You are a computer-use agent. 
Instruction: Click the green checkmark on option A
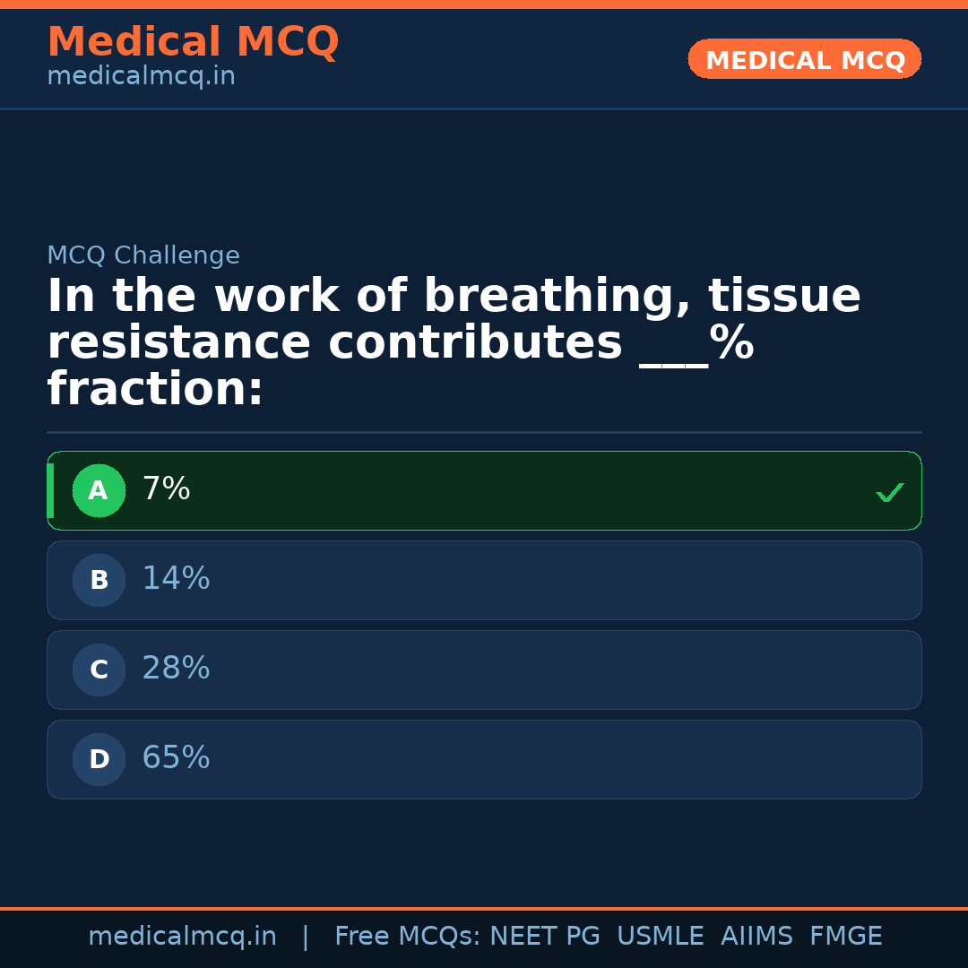click(x=889, y=492)
